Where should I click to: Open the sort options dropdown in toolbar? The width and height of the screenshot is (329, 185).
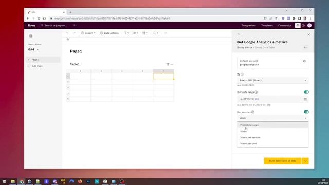156,33
